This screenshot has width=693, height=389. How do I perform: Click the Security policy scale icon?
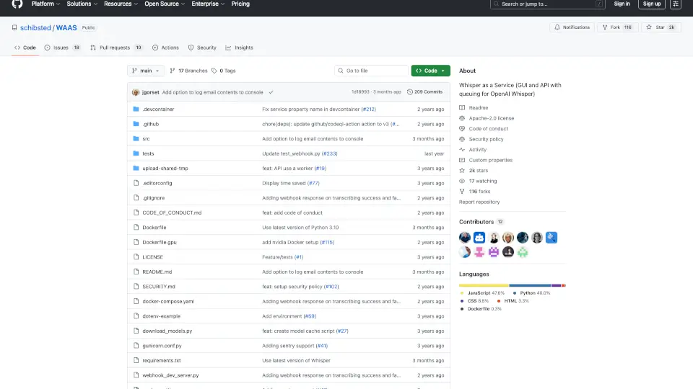click(462, 139)
